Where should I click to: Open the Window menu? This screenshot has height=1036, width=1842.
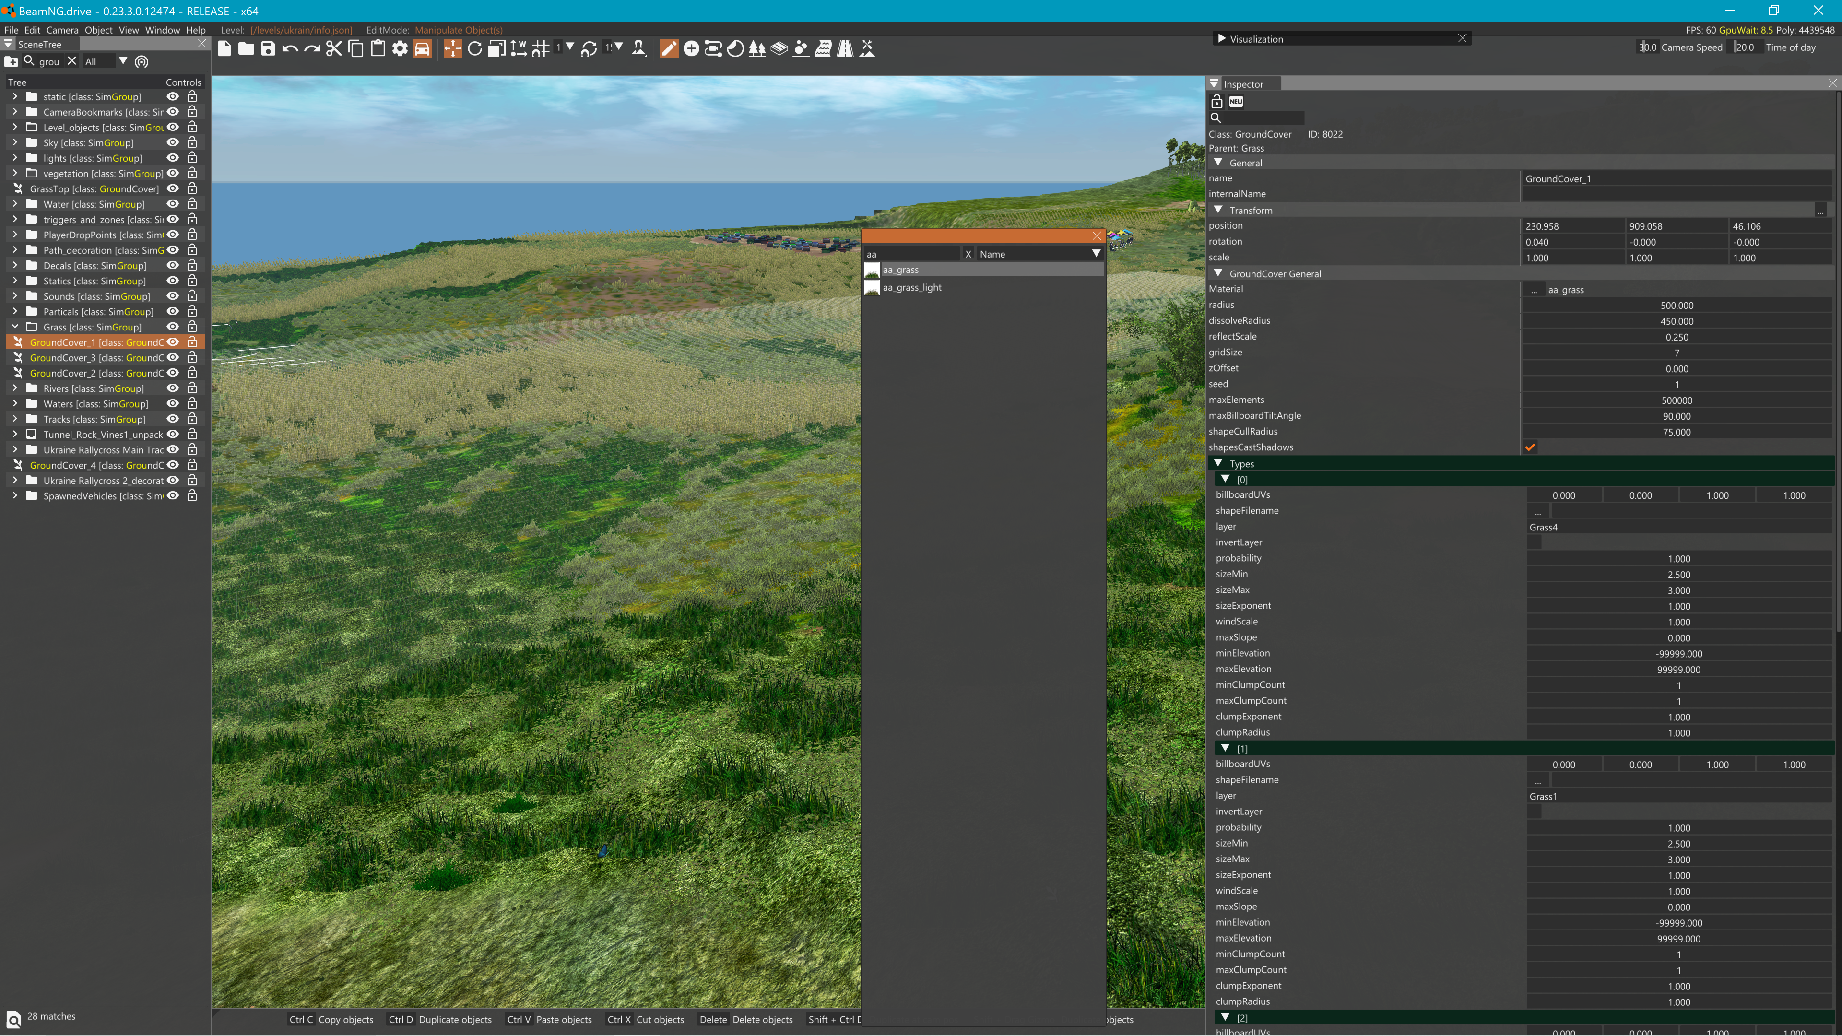(162, 30)
